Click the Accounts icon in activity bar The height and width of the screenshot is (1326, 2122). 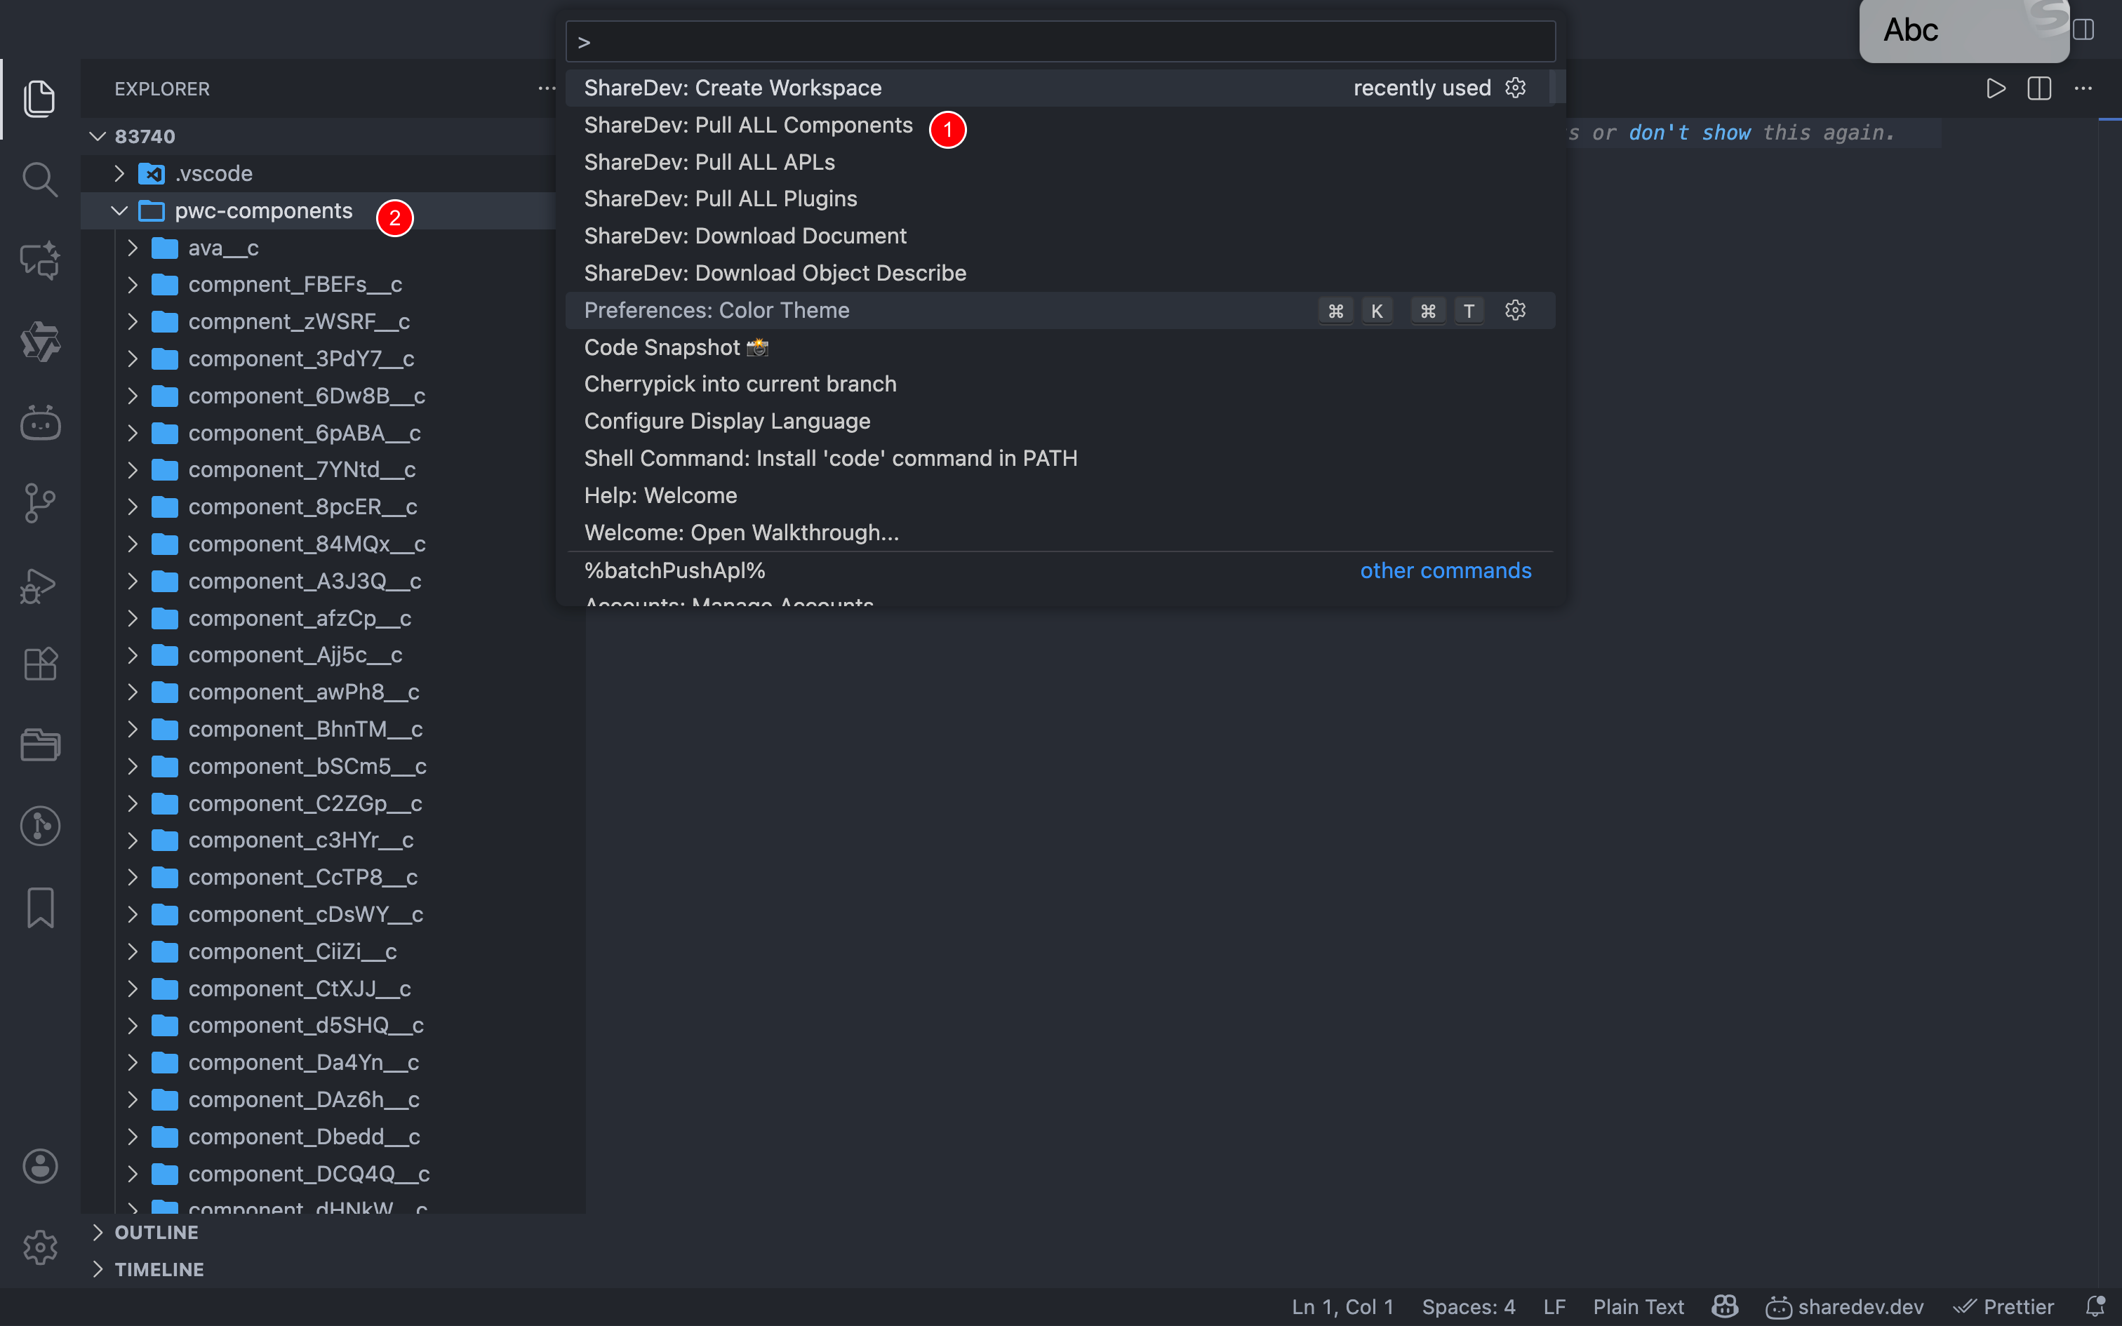point(39,1166)
